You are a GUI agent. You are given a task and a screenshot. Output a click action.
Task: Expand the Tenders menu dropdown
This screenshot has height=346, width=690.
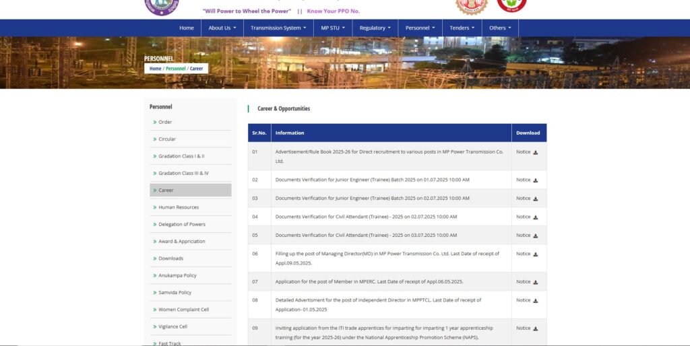(x=462, y=28)
